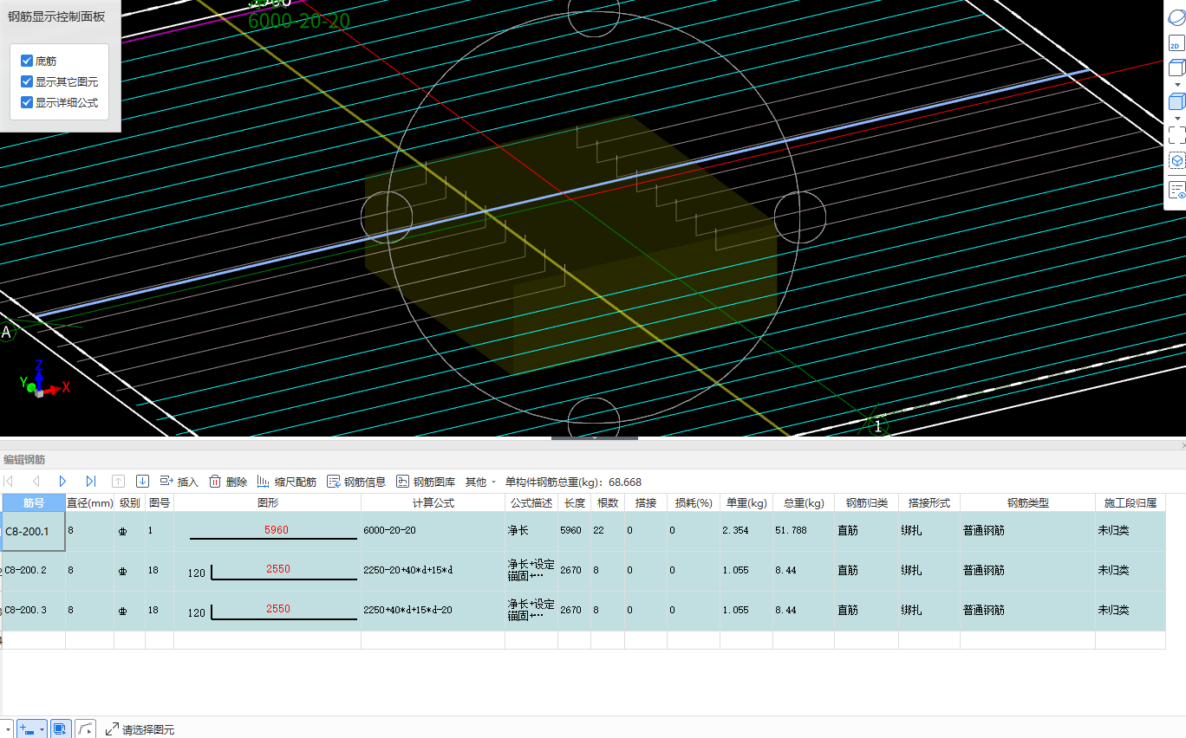Go to the previous rebar record
Image resolution: width=1186 pixels, height=738 pixels.
36,482
